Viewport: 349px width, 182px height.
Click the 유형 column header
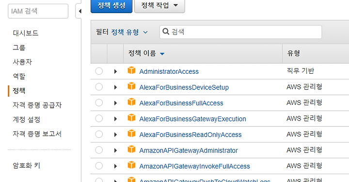point(294,53)
